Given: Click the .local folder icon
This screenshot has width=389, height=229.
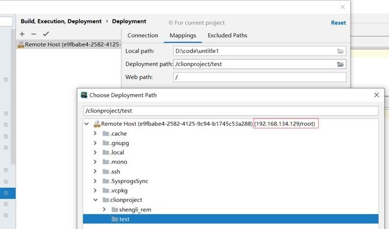Looking at the screenshot, I should (x=106, y=153).
